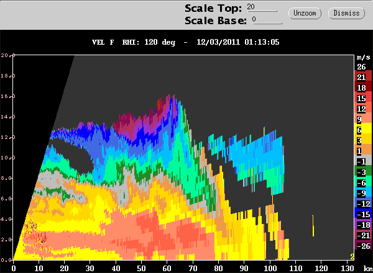Image resolution: width=373 pixels, height=273 pixels.
Task: Select the 12 m/s color swatch
Action: [363, 107]
